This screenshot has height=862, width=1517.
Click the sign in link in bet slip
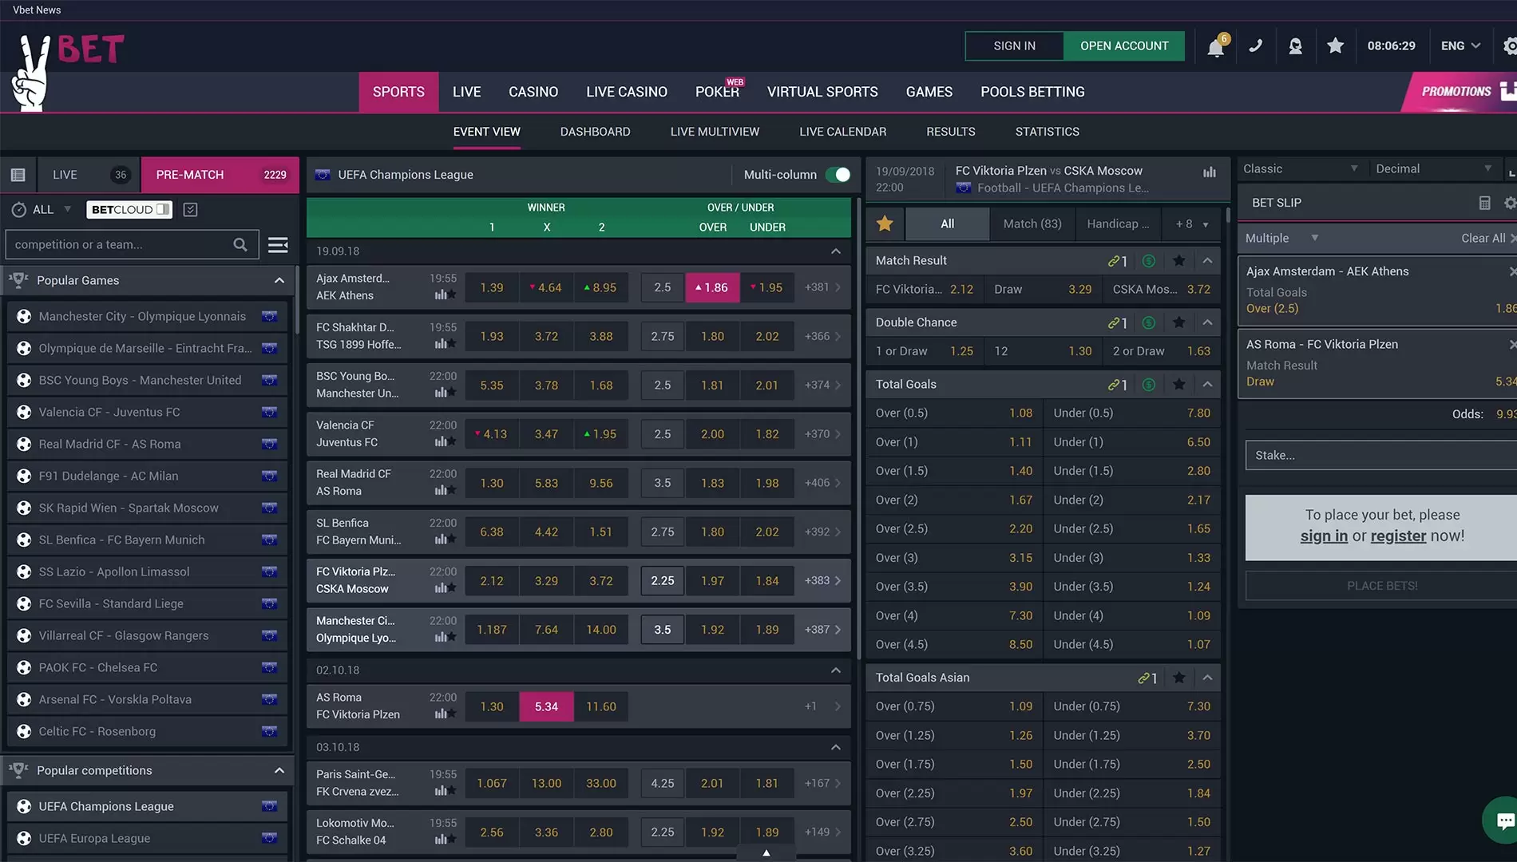click(1324, 536)
